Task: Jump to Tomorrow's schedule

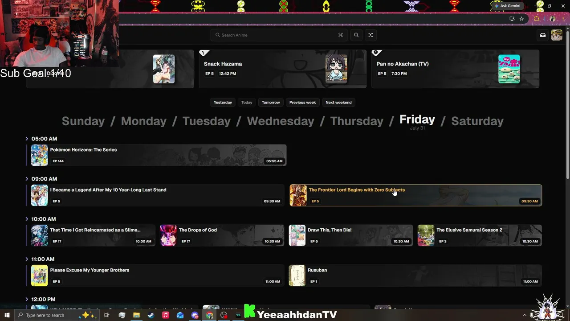Action: pyautogui.click(x=271, y=103)
